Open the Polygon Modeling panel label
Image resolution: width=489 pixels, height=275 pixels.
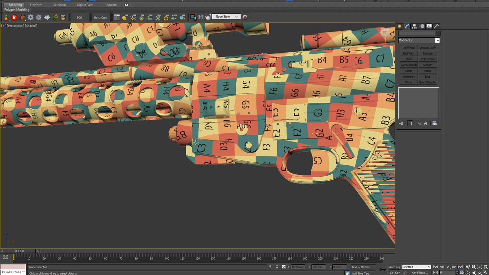click(x=17, y=10)
